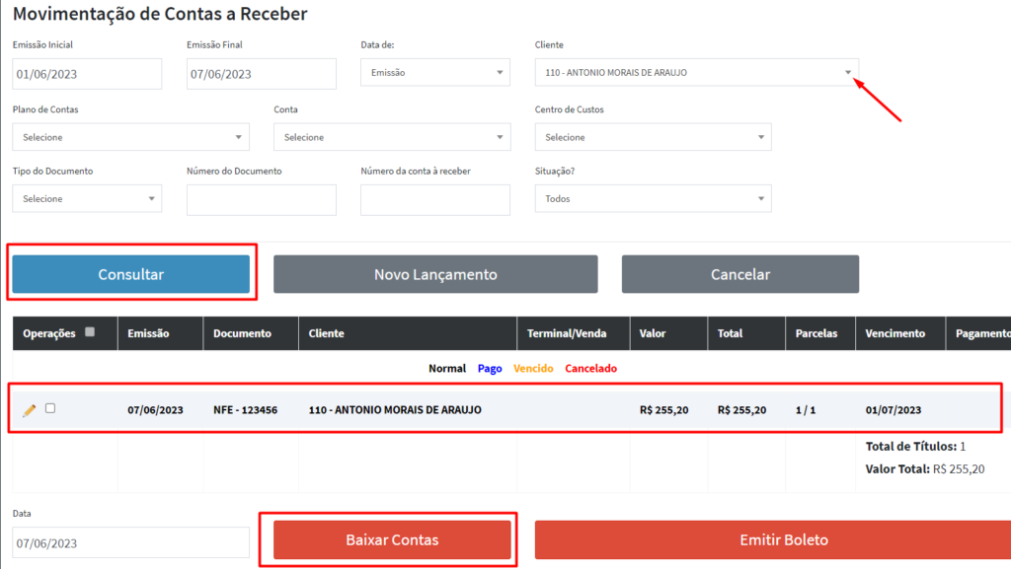Viewport: 1011px width, 569px height.
Task: Click the Emissão Final date field
Action: pyautogui.click(x=261, y=74)
